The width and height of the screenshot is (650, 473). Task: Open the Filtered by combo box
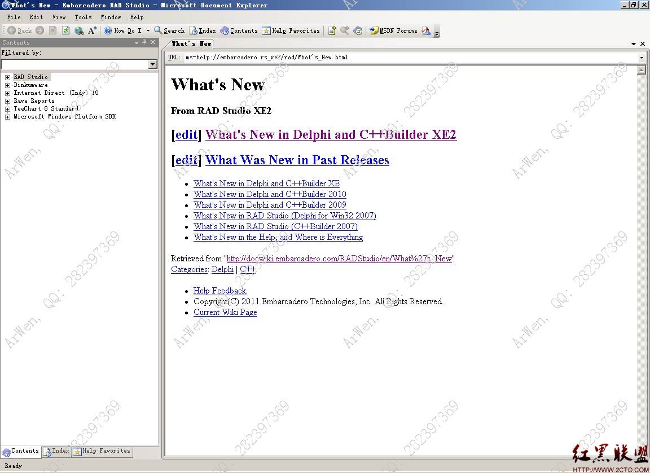pos(79,64)
